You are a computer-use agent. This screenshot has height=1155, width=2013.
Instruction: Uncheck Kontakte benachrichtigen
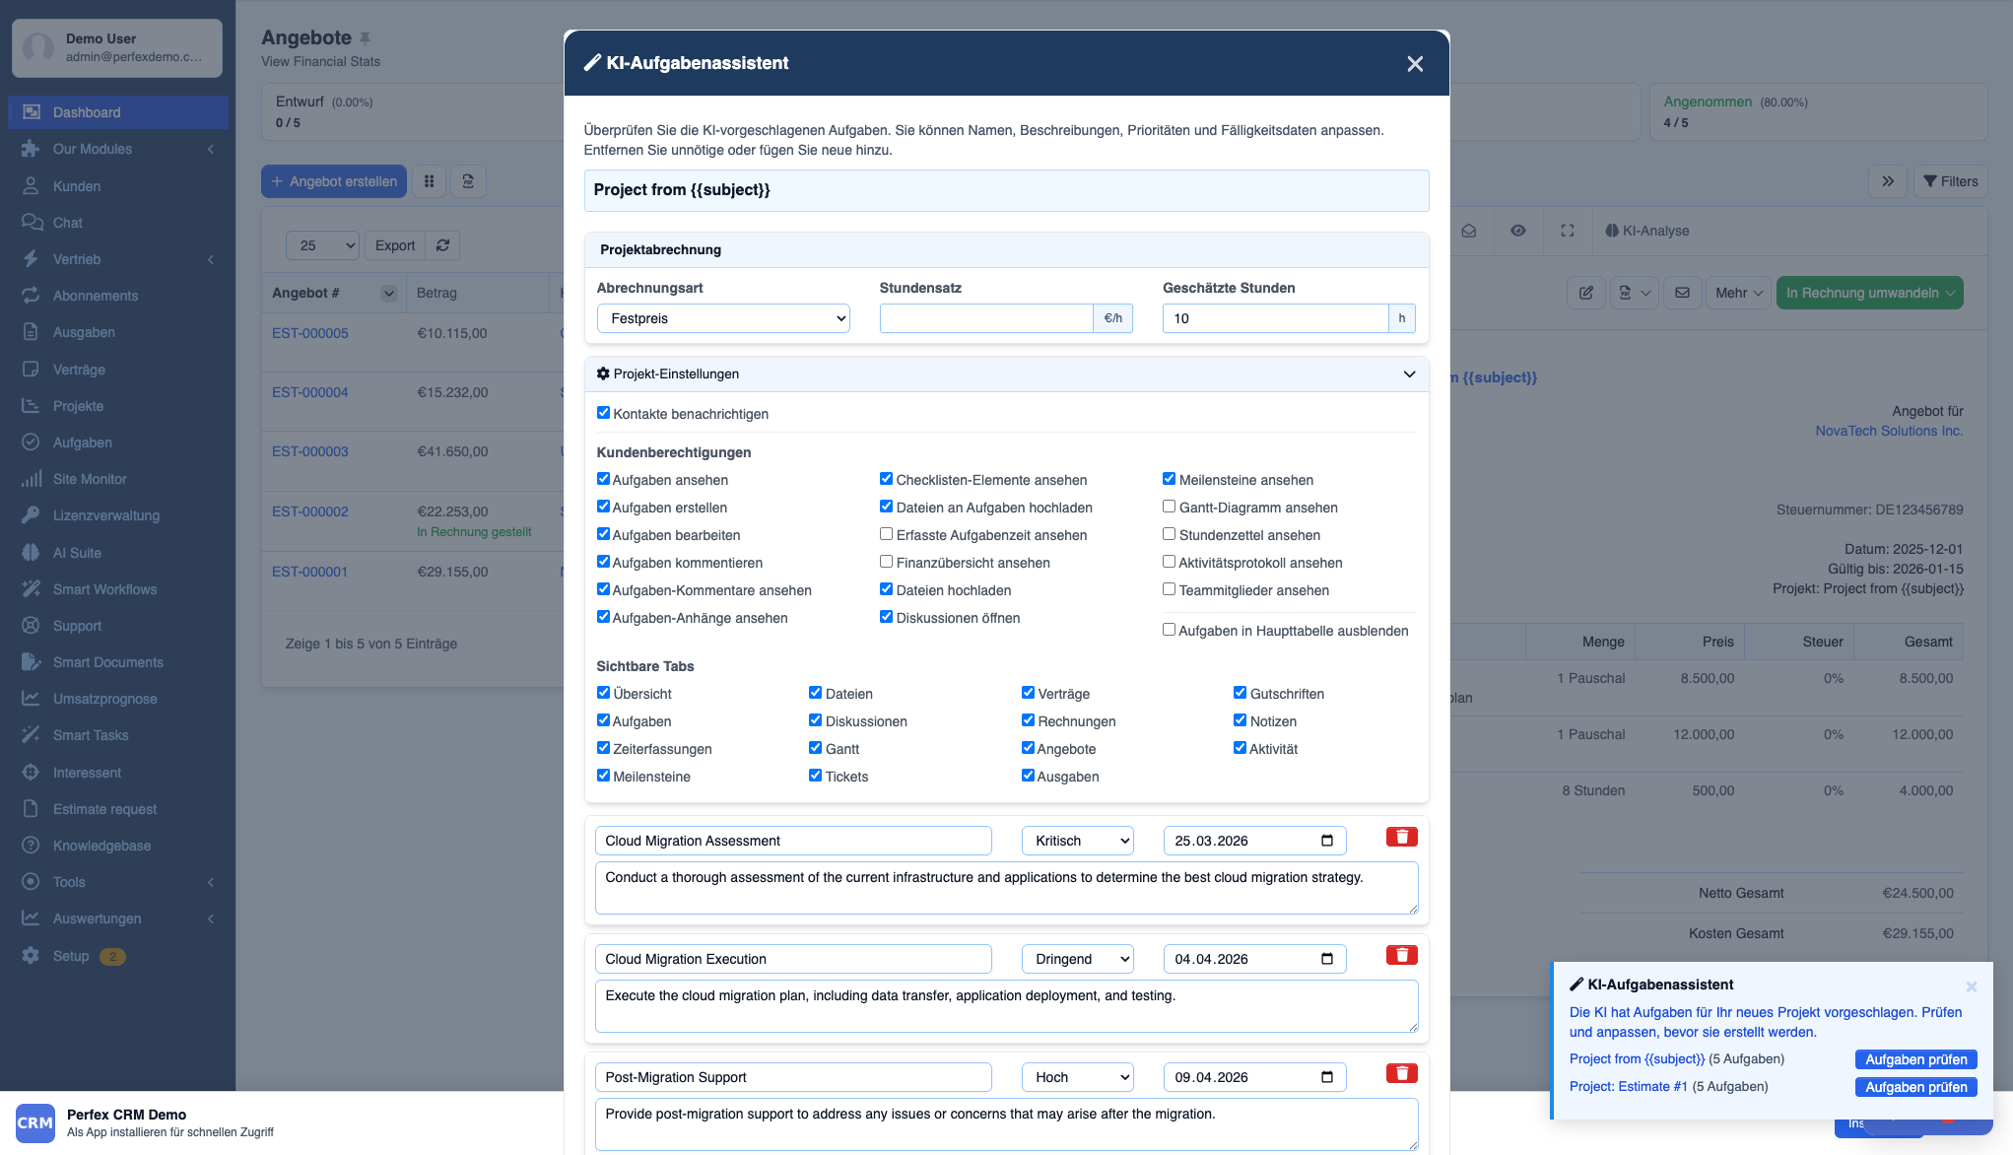click(603, 413)
